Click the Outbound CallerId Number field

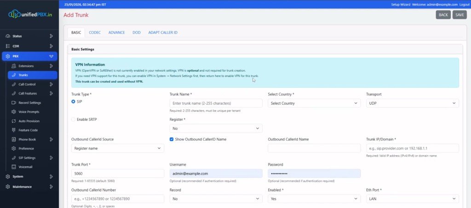118,199
